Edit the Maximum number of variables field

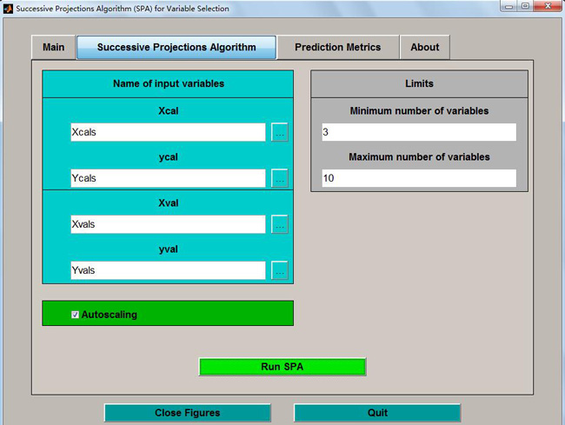(x=418, y=178)
